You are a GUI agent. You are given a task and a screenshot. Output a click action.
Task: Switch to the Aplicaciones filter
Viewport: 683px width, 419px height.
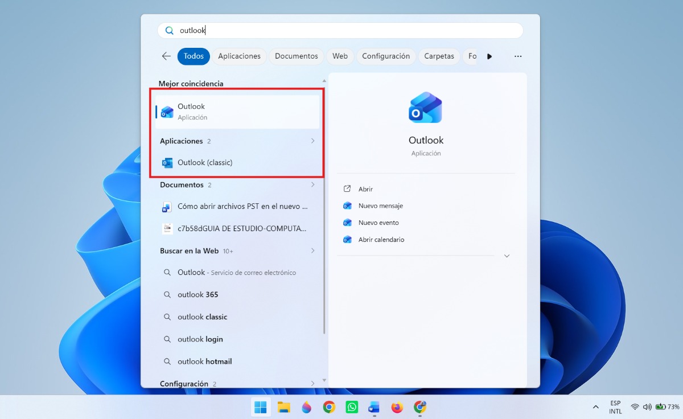point(239,56)
